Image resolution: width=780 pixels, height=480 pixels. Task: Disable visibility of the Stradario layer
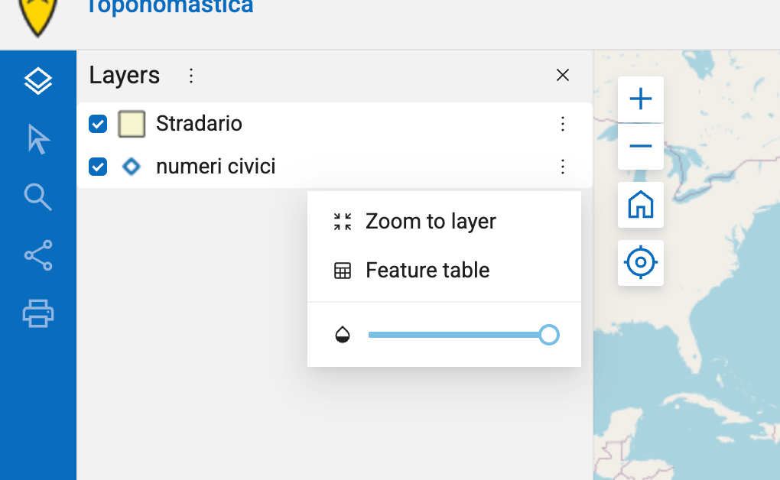(x=97, y=123)
